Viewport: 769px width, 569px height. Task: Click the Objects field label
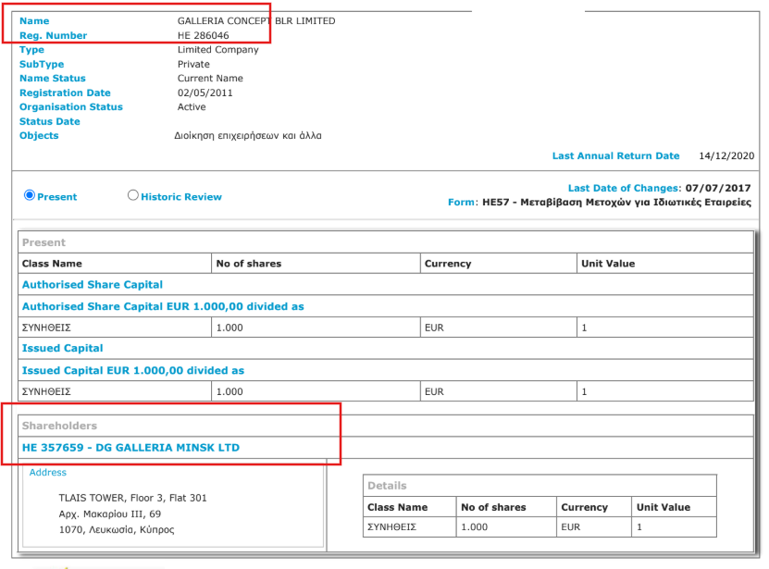[x=39, y=136]
